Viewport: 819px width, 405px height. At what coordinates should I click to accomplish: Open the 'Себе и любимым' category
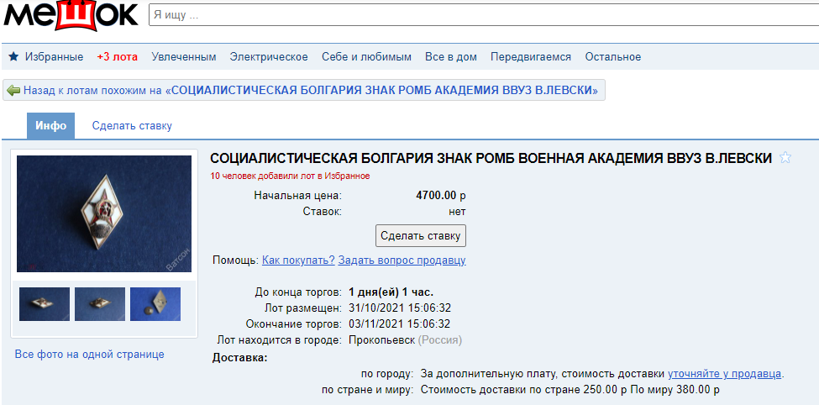coord(367,57)
